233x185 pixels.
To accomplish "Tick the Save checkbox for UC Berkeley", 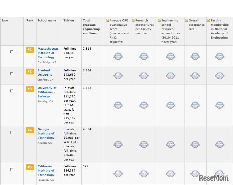I will click(12, 91).
